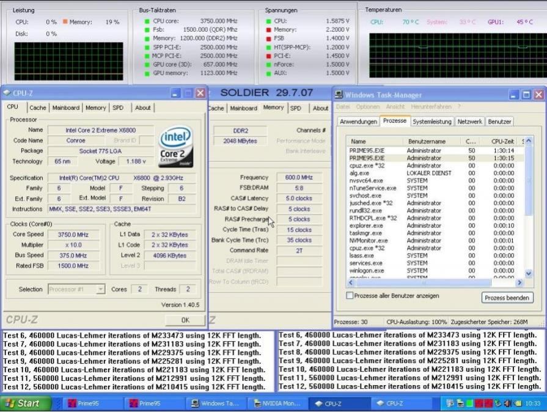Switch to NVIDIA Monitor taskbar button
Screen dimensions: 547x412
(x=276, y=403)
